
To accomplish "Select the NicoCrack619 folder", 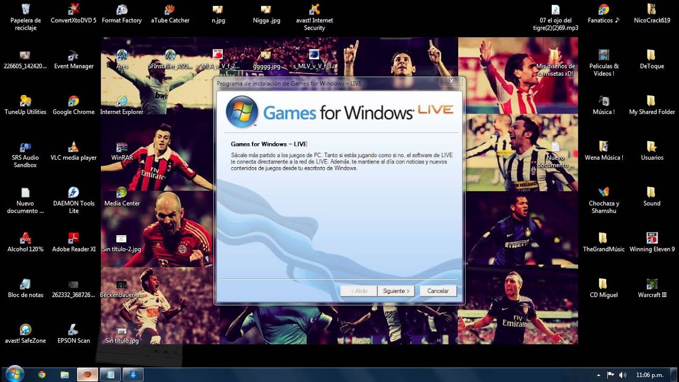I will [652, 14].
